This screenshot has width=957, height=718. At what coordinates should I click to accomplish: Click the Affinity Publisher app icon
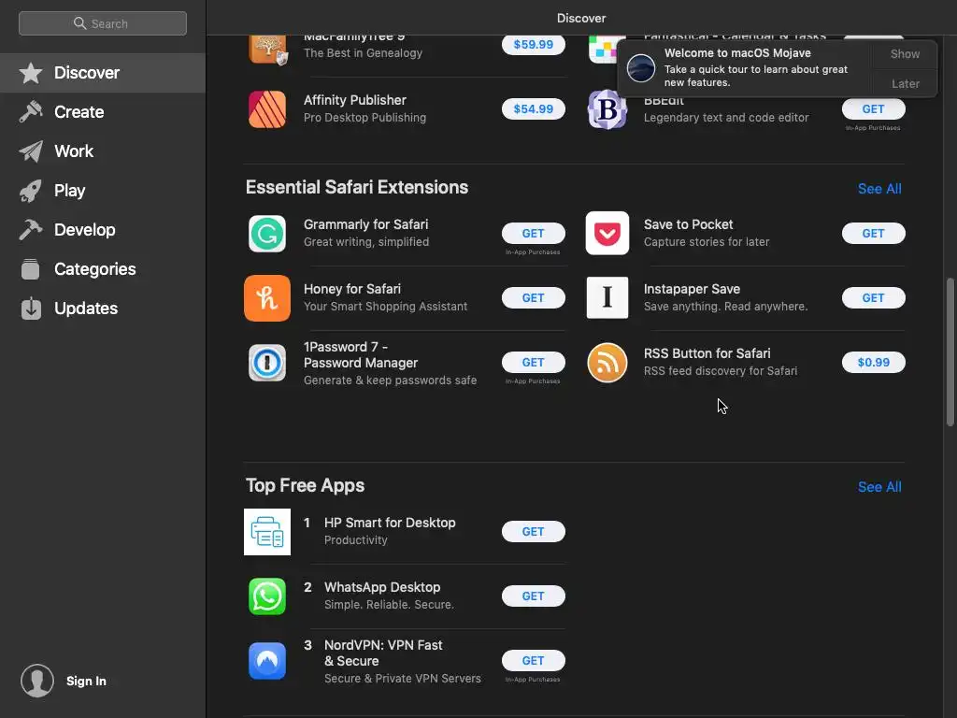(267, 109)
